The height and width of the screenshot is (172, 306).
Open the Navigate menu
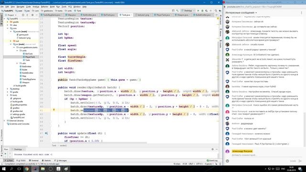[x=20, y=7]
